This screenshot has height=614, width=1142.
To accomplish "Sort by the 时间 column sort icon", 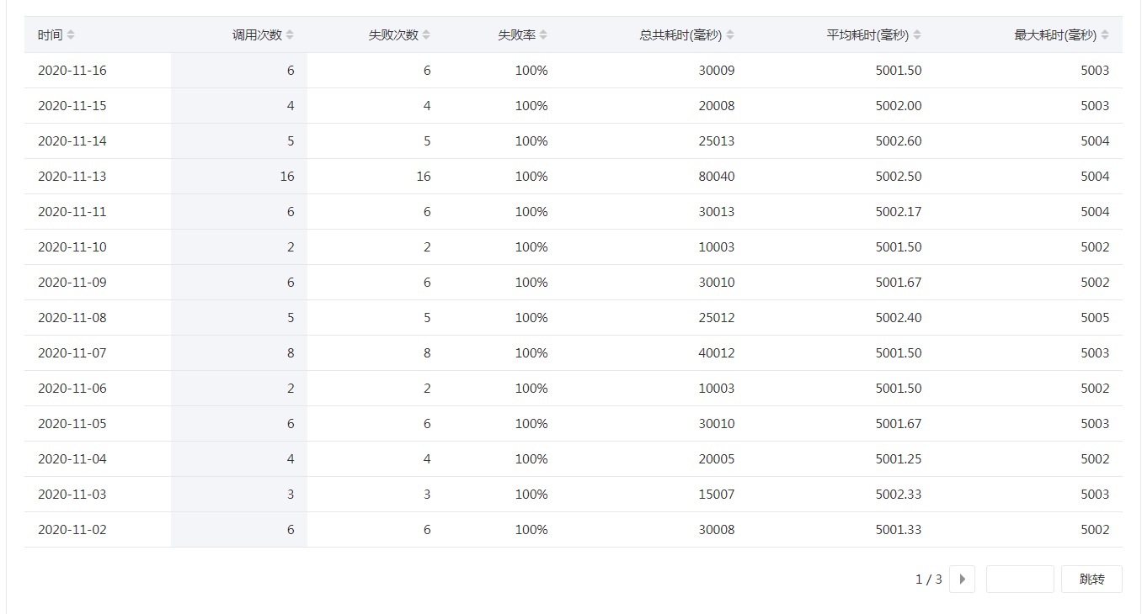I will pos(71,34).
